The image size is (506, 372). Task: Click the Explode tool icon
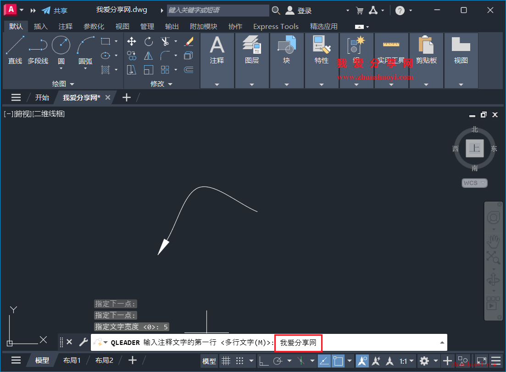[189, 56]
